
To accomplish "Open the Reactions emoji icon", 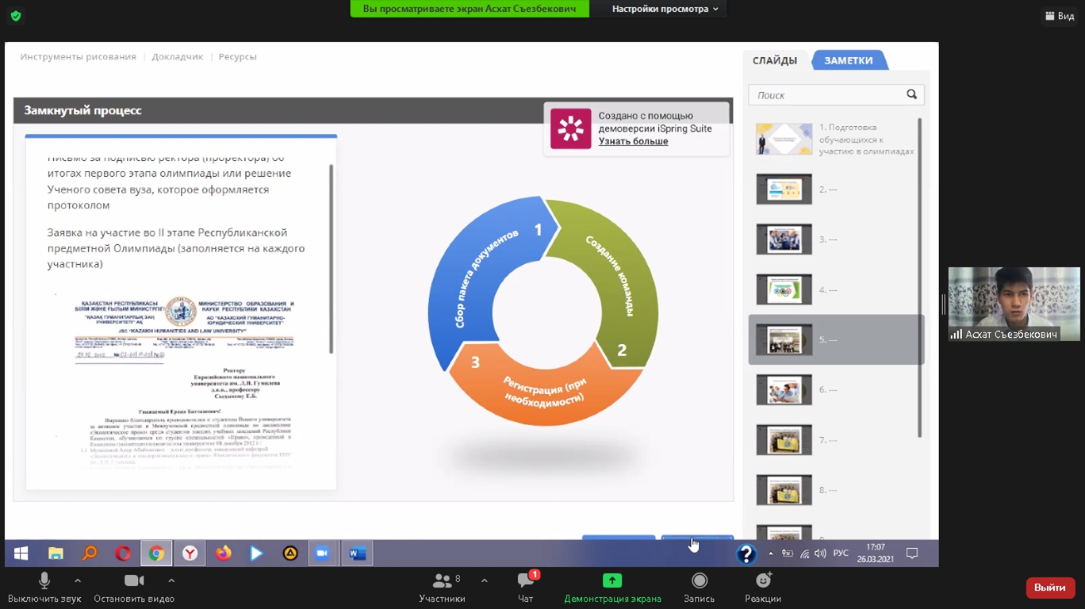I will [x=763, y=580].
